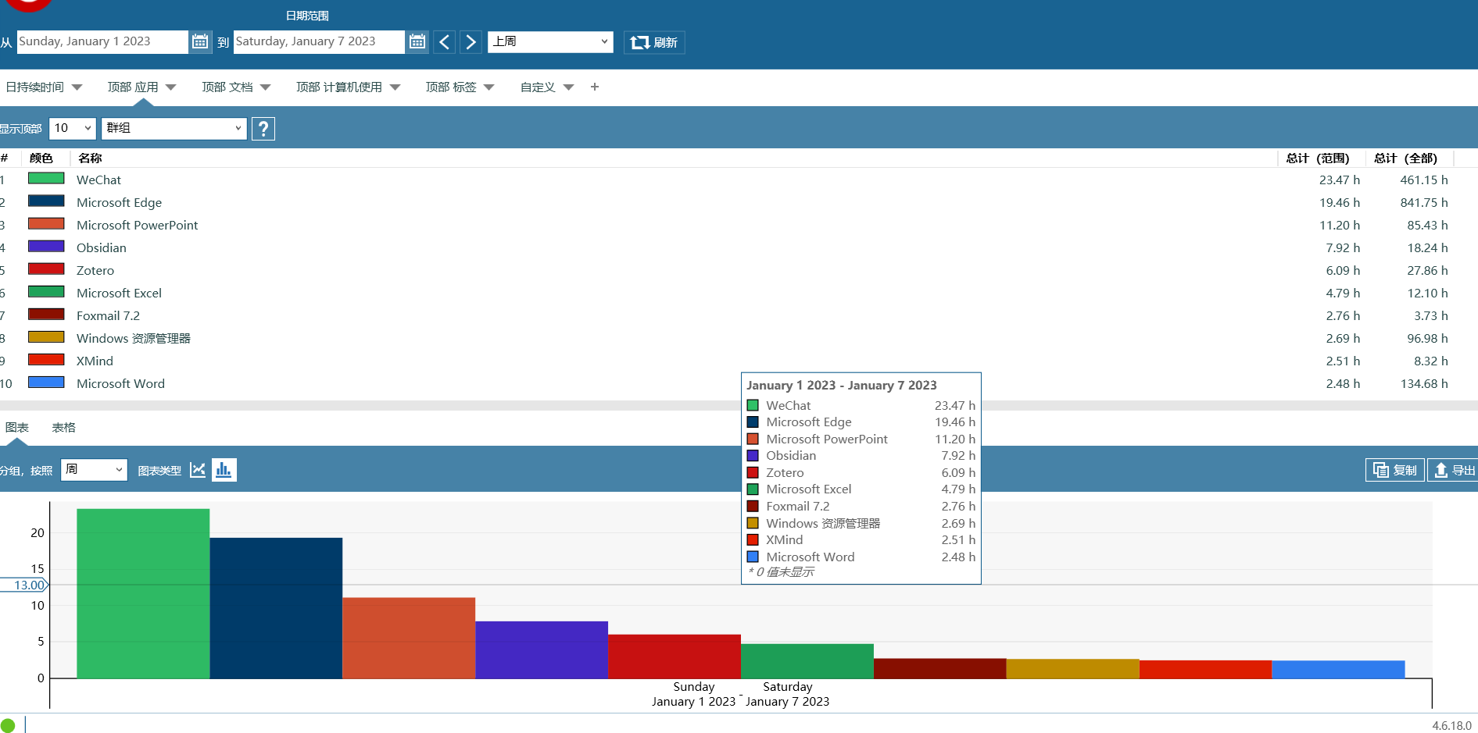Screen dimensions: 1478x733
Task: Switch to the 表格 table view tab
Action: tap(63, 427)
